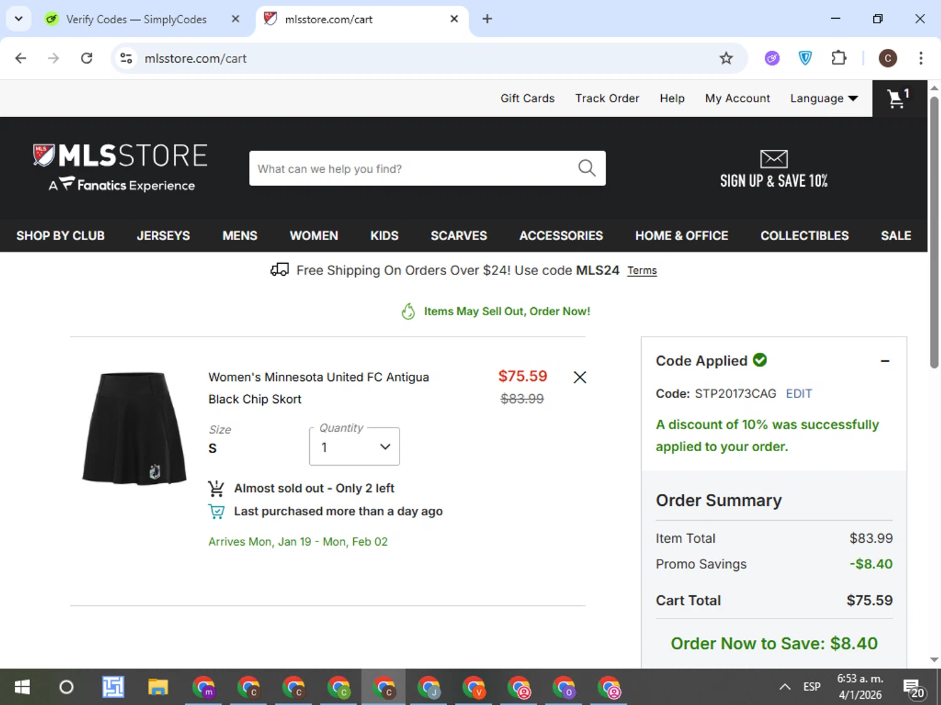Click the Track Order link

pyautogui.click(x=607, y=98)
